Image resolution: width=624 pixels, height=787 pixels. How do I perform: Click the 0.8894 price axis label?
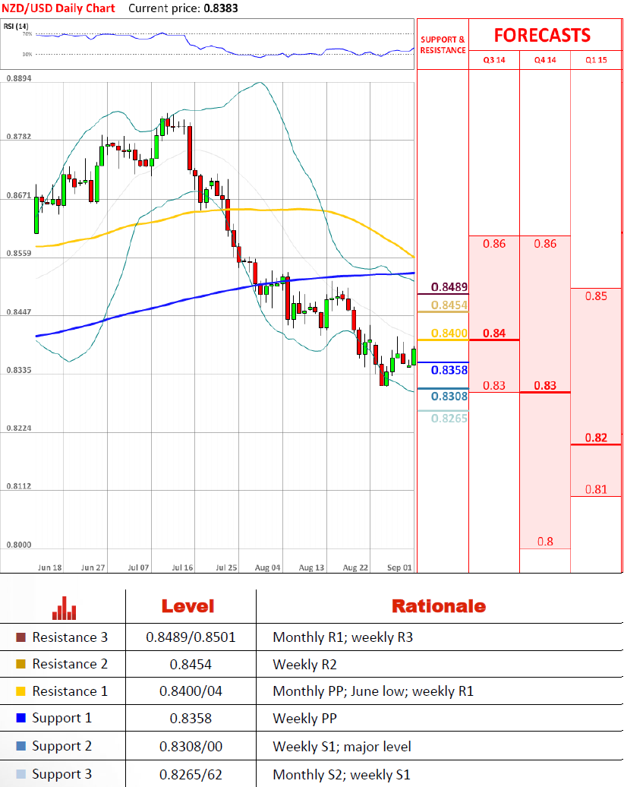pos(19,78)
